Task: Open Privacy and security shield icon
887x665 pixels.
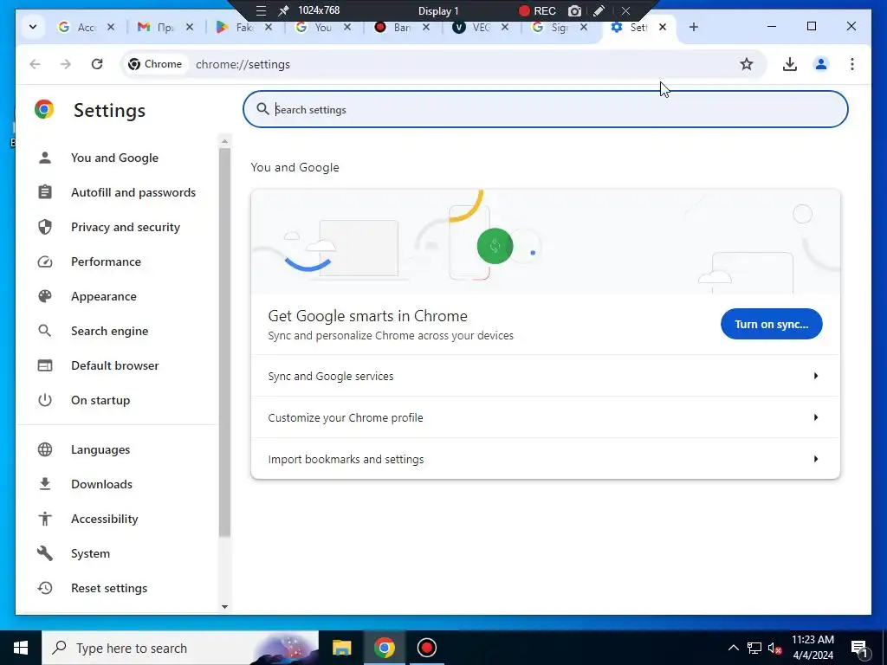Action: point(45,227)
